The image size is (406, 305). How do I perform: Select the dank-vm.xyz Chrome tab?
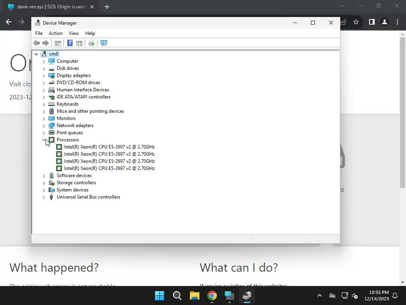click(51, 7)
